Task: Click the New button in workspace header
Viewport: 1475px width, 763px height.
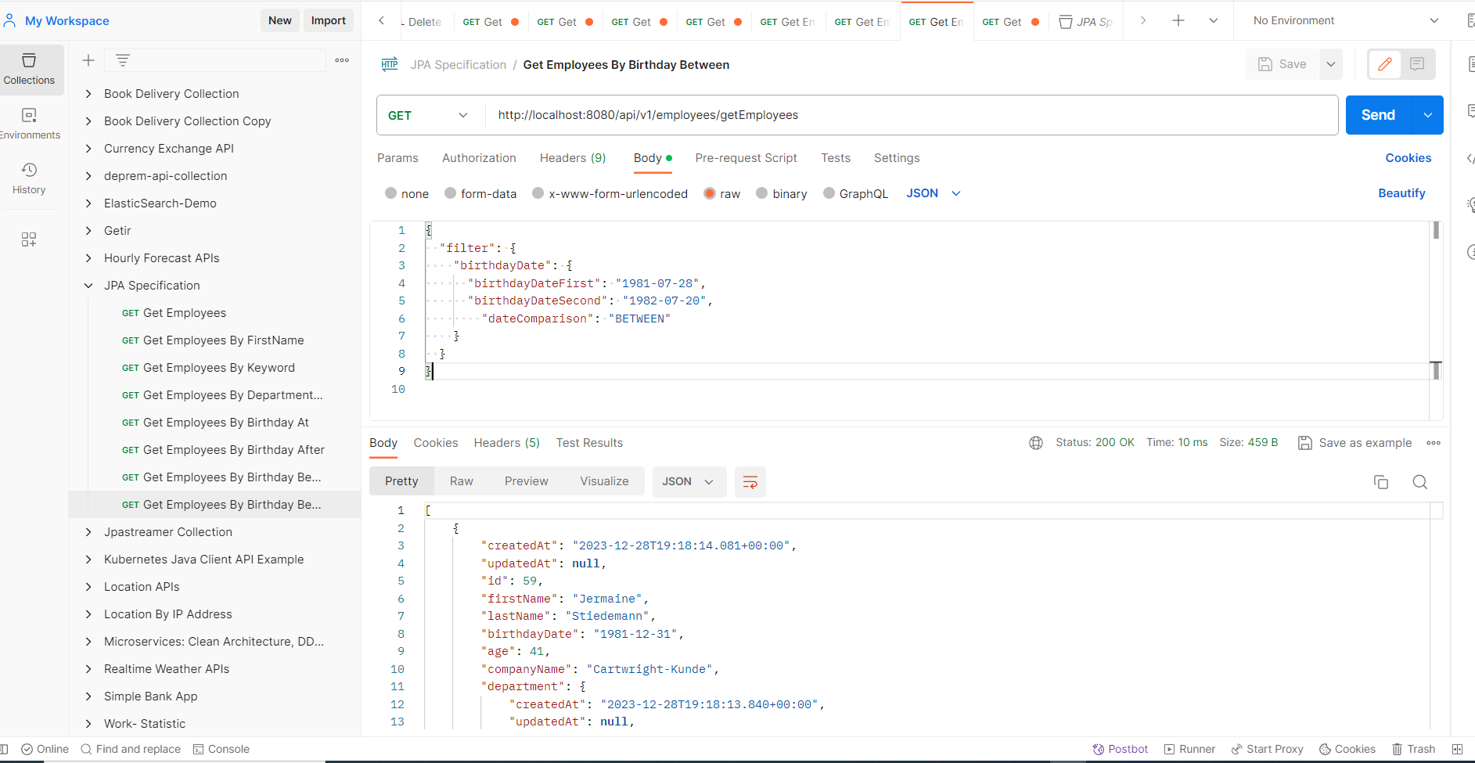Action: [280, 20]
